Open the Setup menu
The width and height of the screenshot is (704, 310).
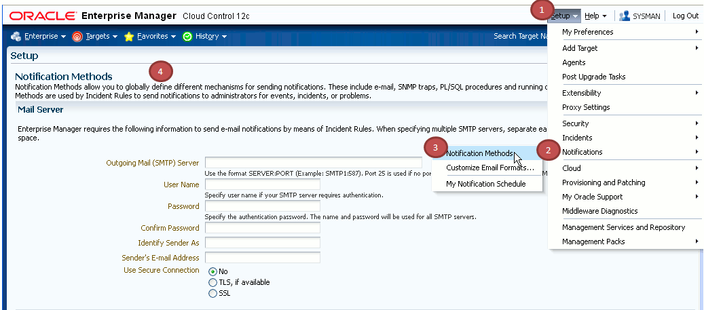click(x=564, y=16)
